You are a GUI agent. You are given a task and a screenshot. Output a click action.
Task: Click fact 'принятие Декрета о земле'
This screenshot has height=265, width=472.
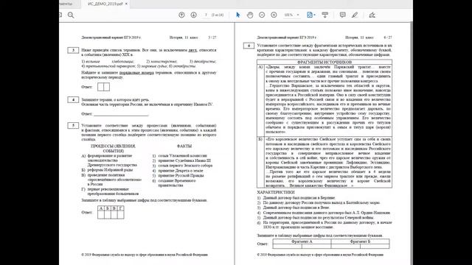[x=181, y=171]
